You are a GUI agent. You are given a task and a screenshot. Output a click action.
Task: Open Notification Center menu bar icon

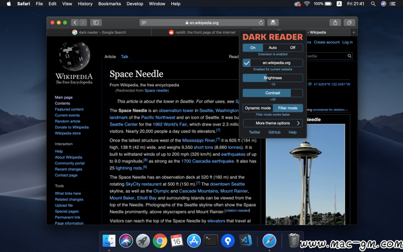pyautogui.click(x=393, y=4)
